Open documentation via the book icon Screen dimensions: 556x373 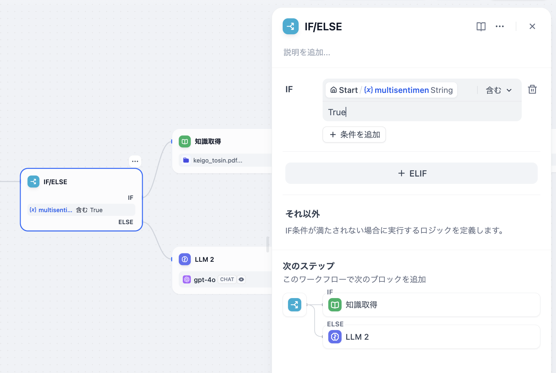(481, 26)
